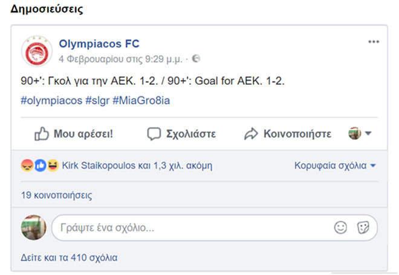Click the laughing reaction emoji
This screenshot has height=275, width=399.
tap(53, 165)
